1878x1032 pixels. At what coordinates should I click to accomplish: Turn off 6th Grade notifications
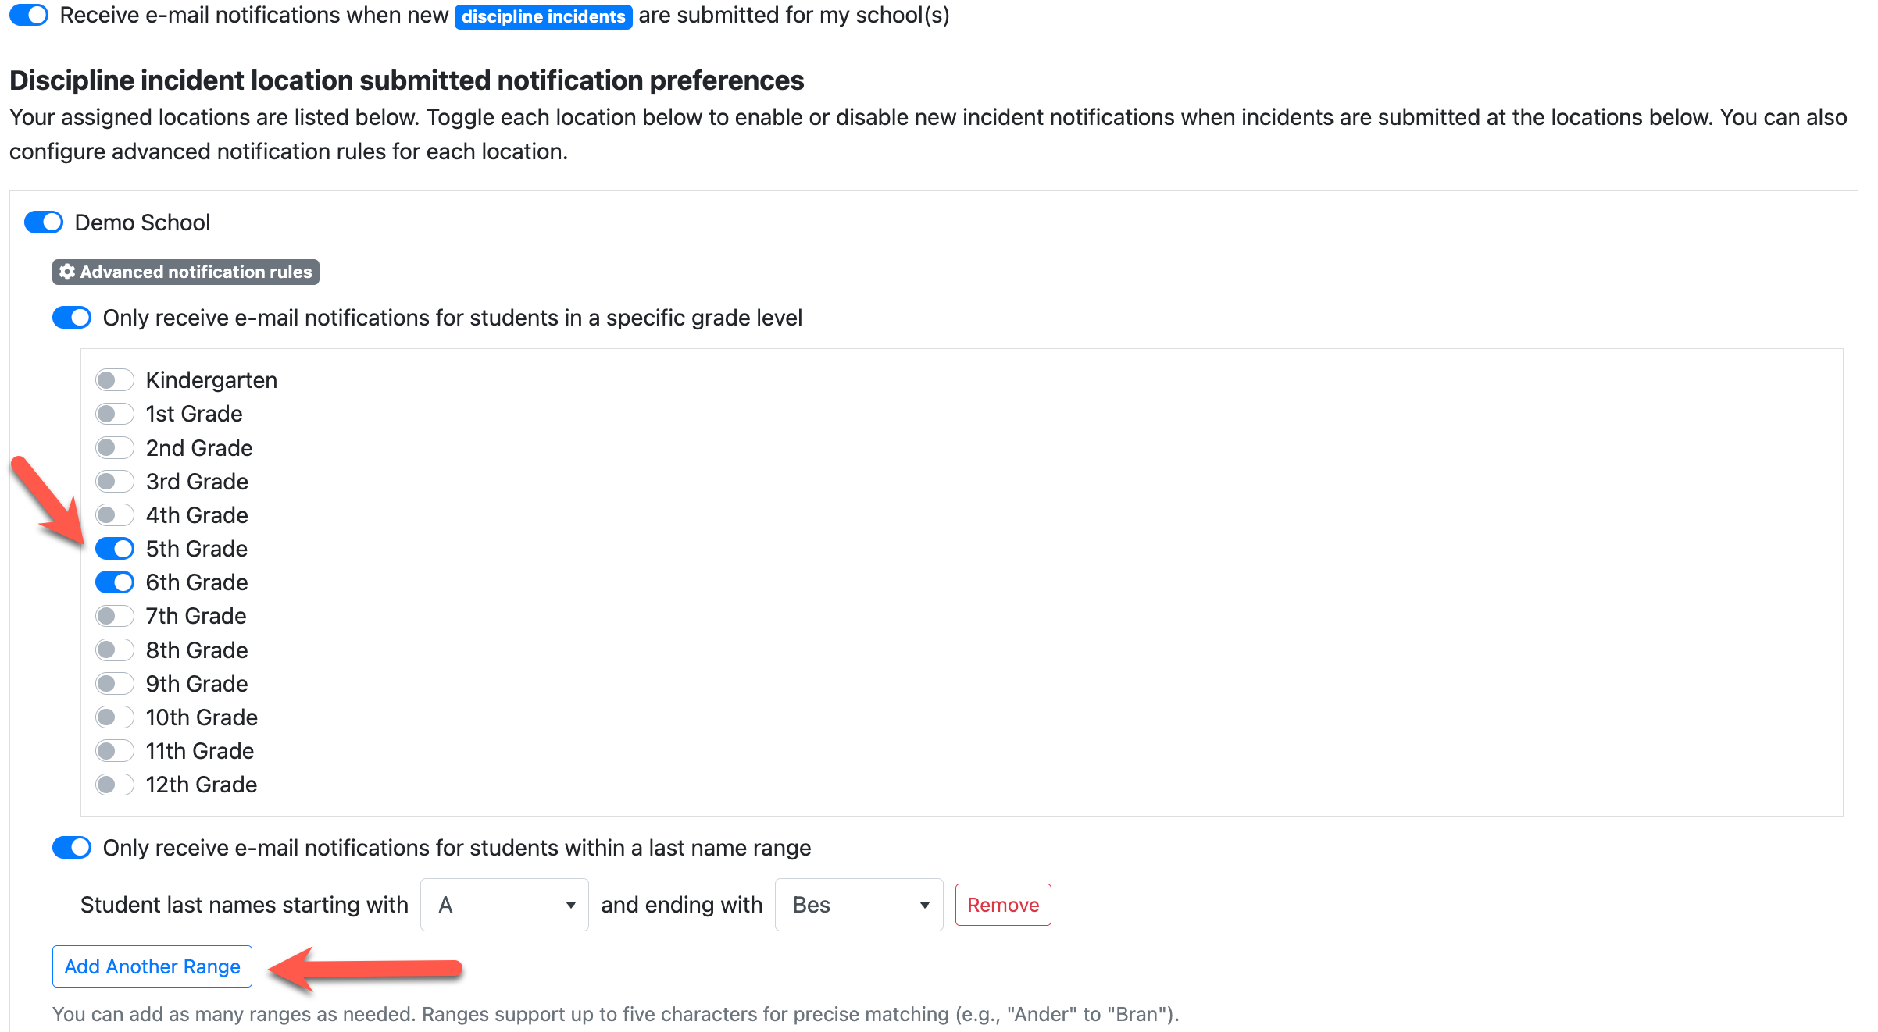(x=115, y=582)
